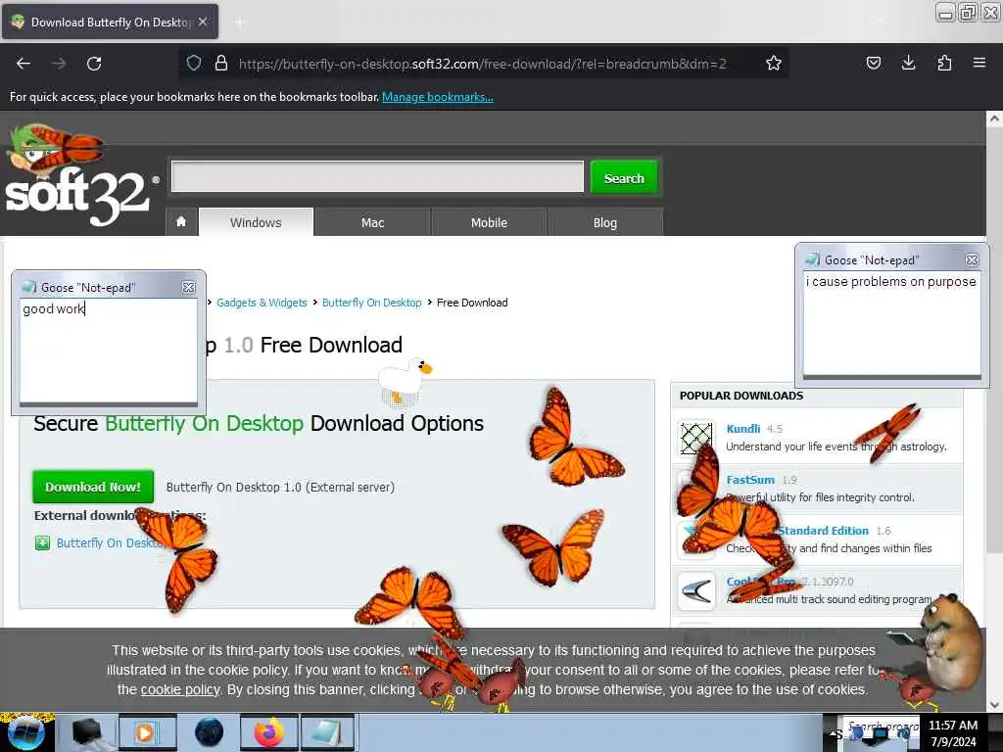
Task: Click the POPULAR DOWNLOADS heading
Action: pyautogui.click(x=740, y=396)
